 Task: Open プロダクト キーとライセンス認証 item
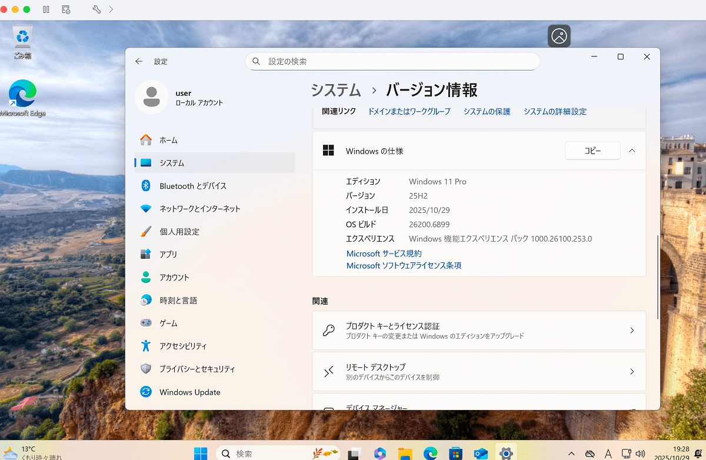tap(479, 331)
